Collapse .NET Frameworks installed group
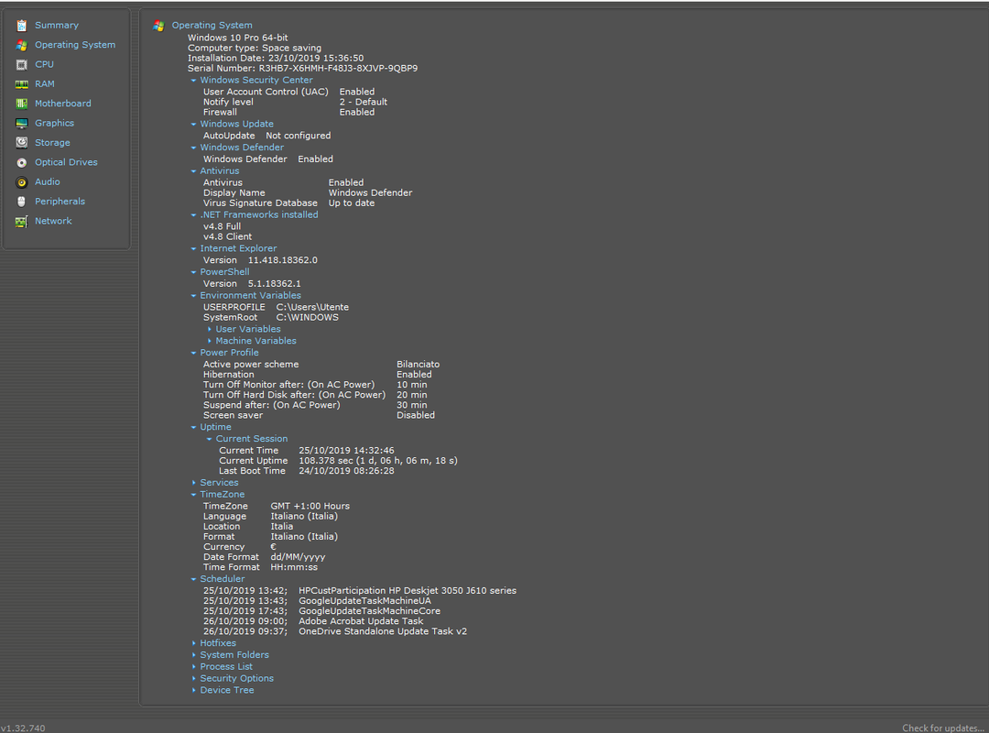This screenshot has width=989, height=733. 193,215
